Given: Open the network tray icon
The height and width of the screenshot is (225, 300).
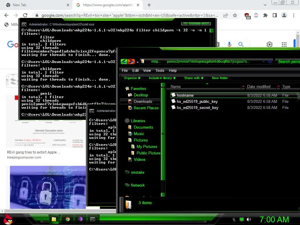Looking at the screenshot, I should pyautogui.click(x=242, y=219).
